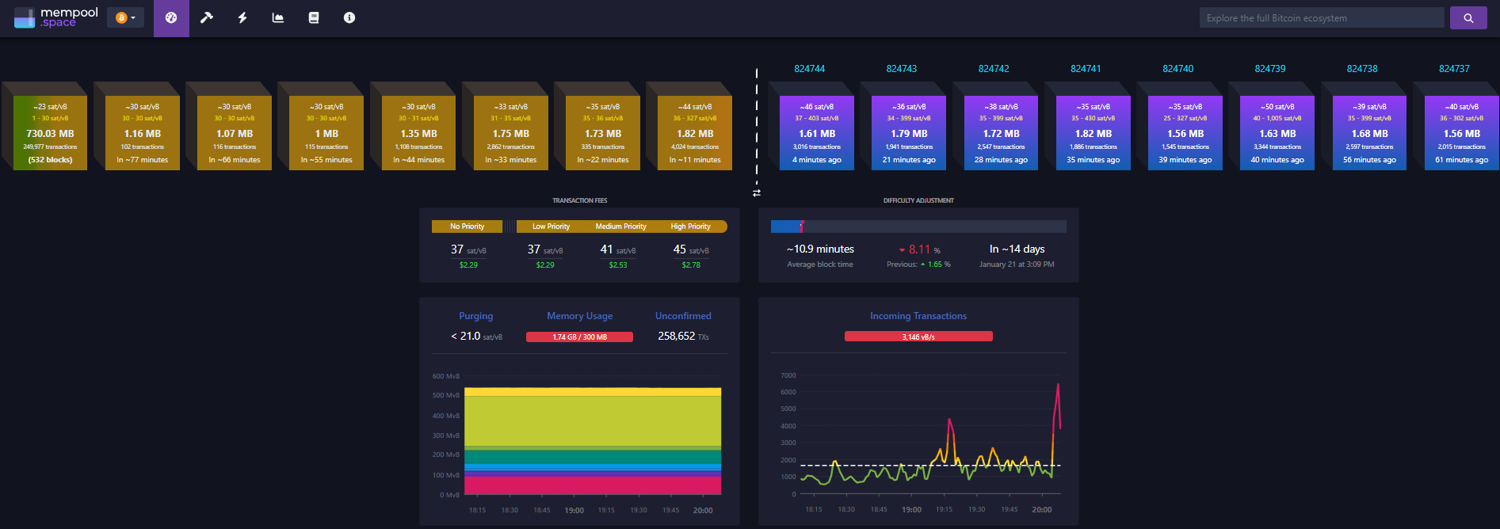Open the Bitcoin network selector dropdown

tap(125, 17)
